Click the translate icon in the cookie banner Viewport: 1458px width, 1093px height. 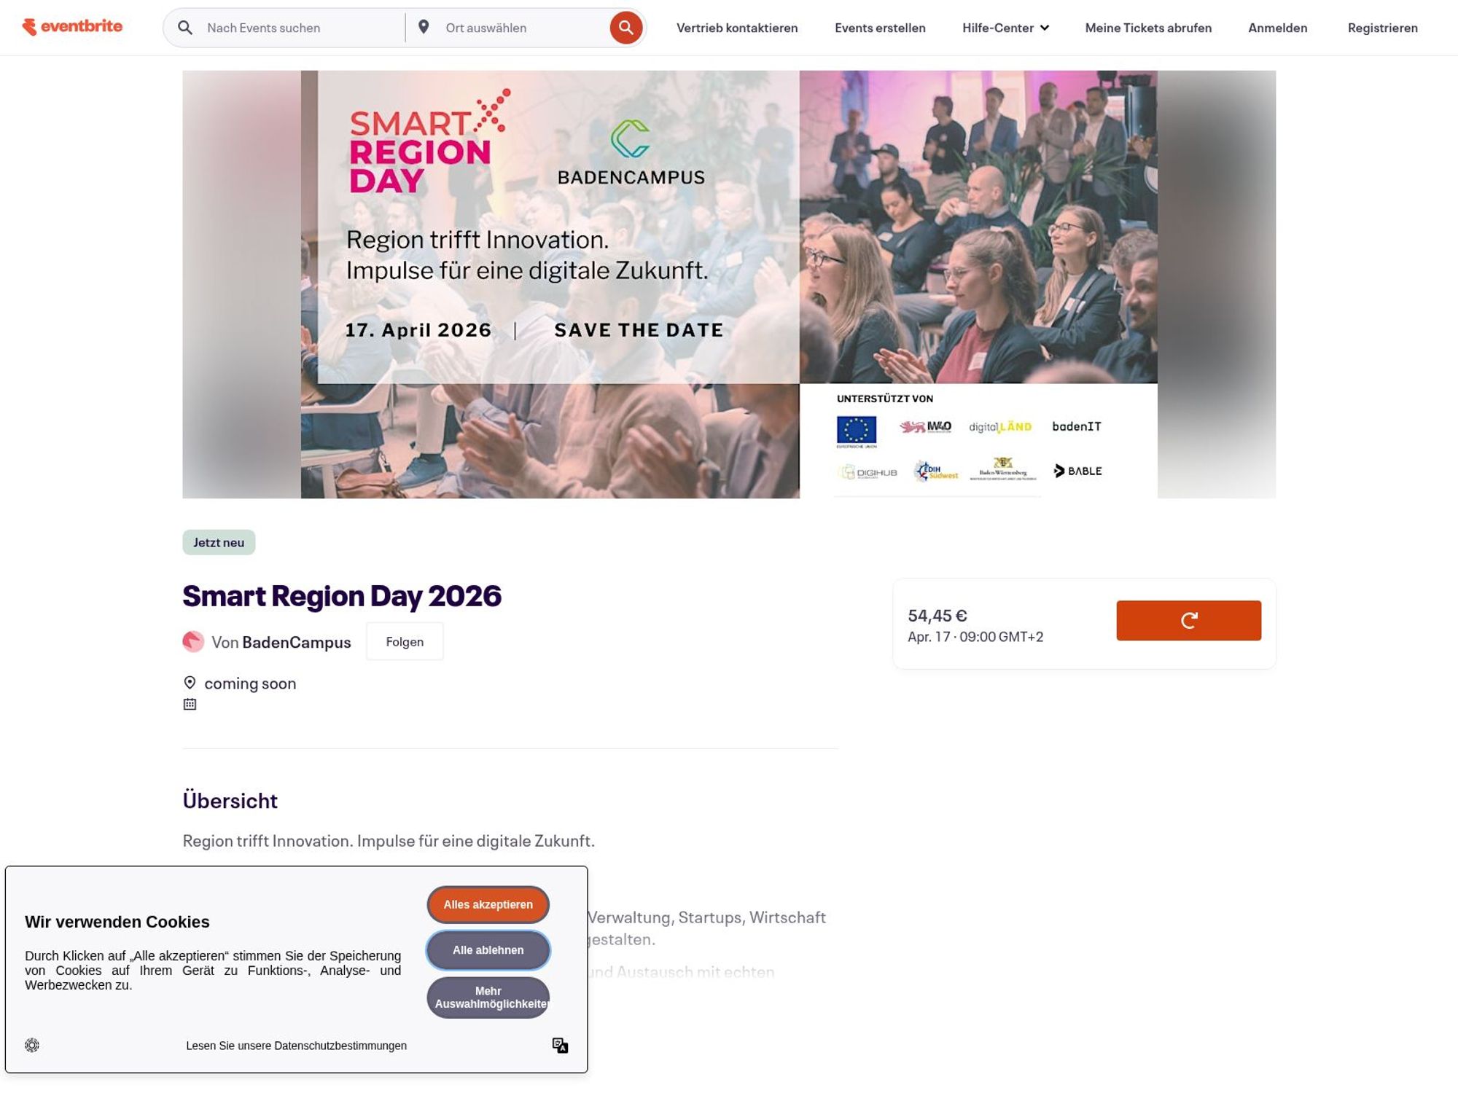click(560, 1045)
